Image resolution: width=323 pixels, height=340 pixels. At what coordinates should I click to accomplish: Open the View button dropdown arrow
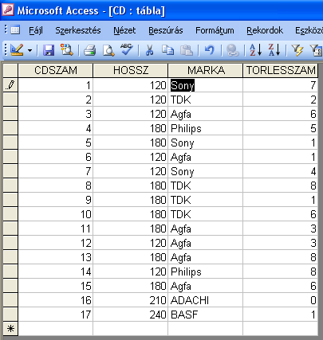(30, 50)
